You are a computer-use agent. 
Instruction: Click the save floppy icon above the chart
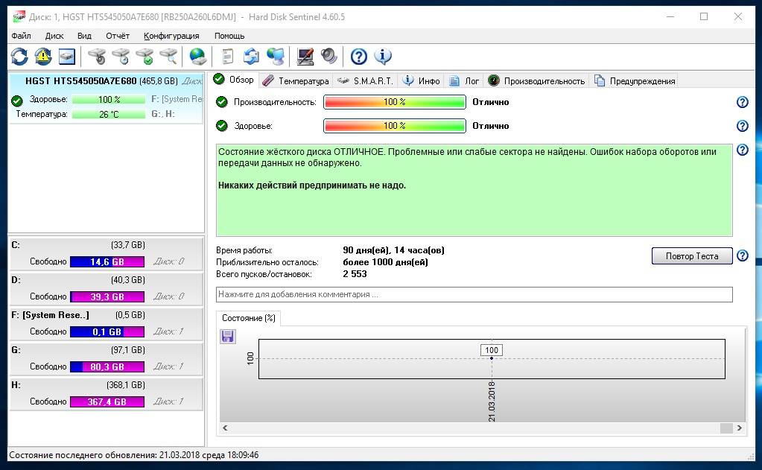click(x=228, y=337)
